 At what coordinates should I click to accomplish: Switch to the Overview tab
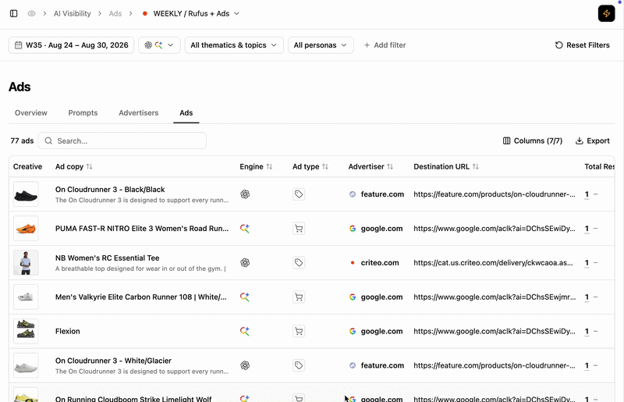click(x=31, y=112)
